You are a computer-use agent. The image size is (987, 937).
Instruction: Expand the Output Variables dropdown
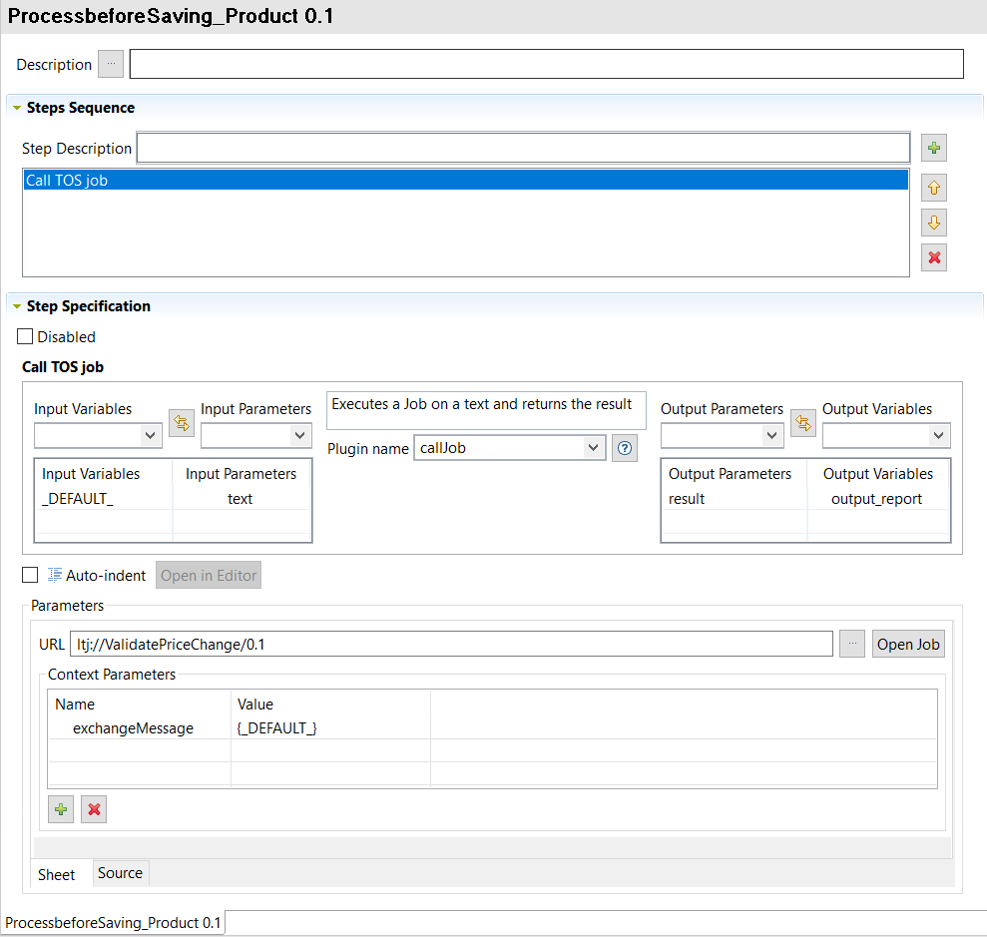(885, 435)
